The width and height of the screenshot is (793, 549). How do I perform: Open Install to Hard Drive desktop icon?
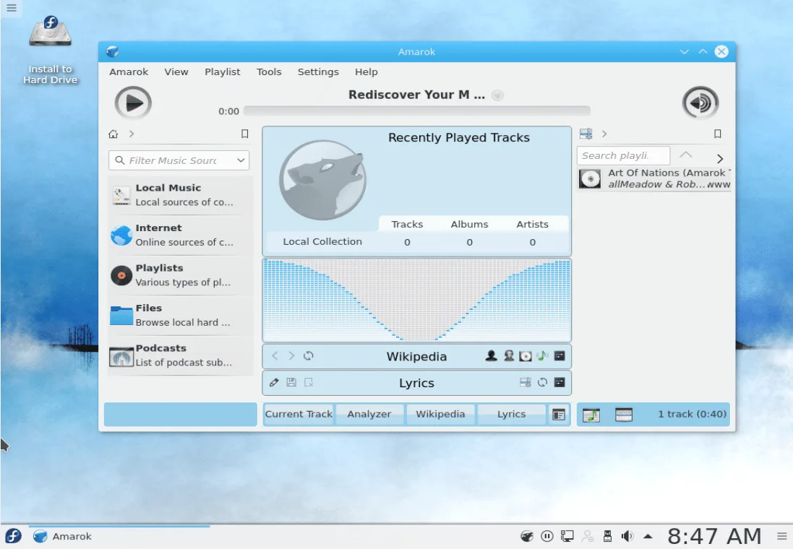50,50
